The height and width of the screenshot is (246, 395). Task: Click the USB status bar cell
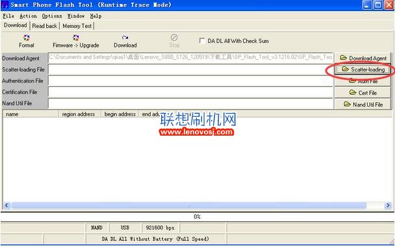[125, 228]
